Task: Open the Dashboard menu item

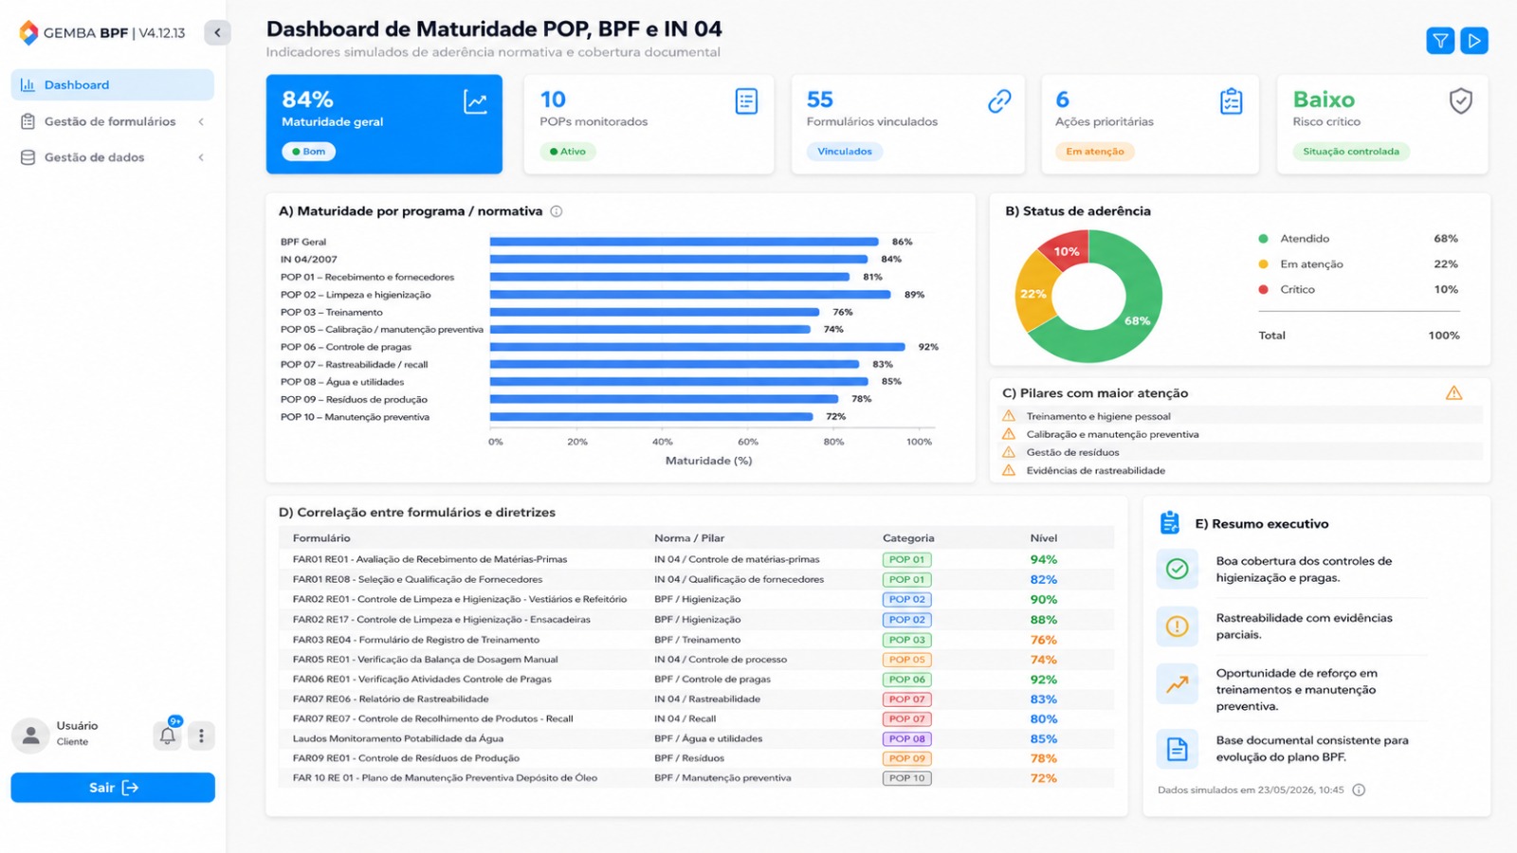Action: (113, 84)
